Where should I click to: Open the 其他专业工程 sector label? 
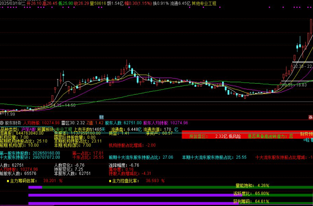[x=204, y=3]
